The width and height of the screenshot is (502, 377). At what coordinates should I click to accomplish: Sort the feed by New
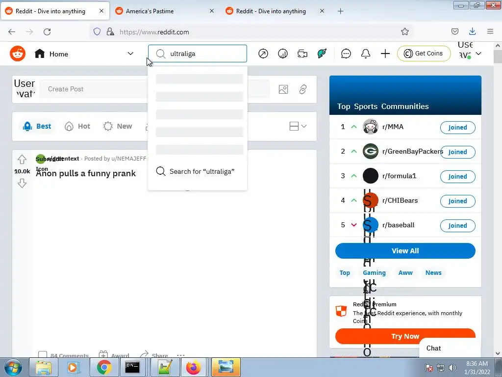tap(118, 126)
